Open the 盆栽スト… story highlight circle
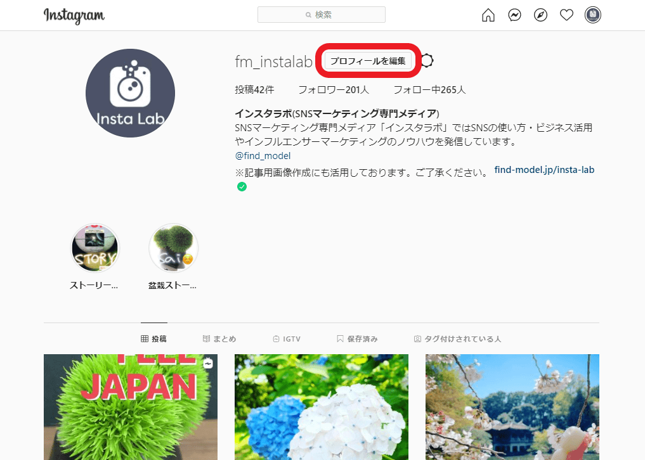The width and height of the screenshot is (645, 460). pos(173,248)
